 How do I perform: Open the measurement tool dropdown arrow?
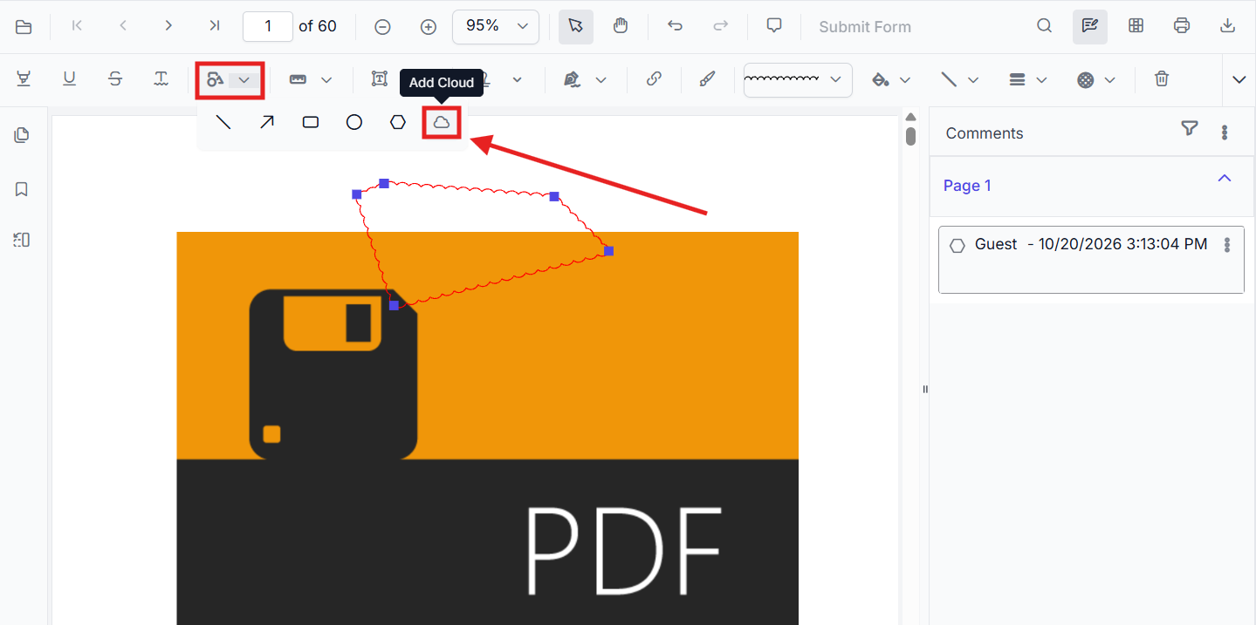tap(326, 80)
